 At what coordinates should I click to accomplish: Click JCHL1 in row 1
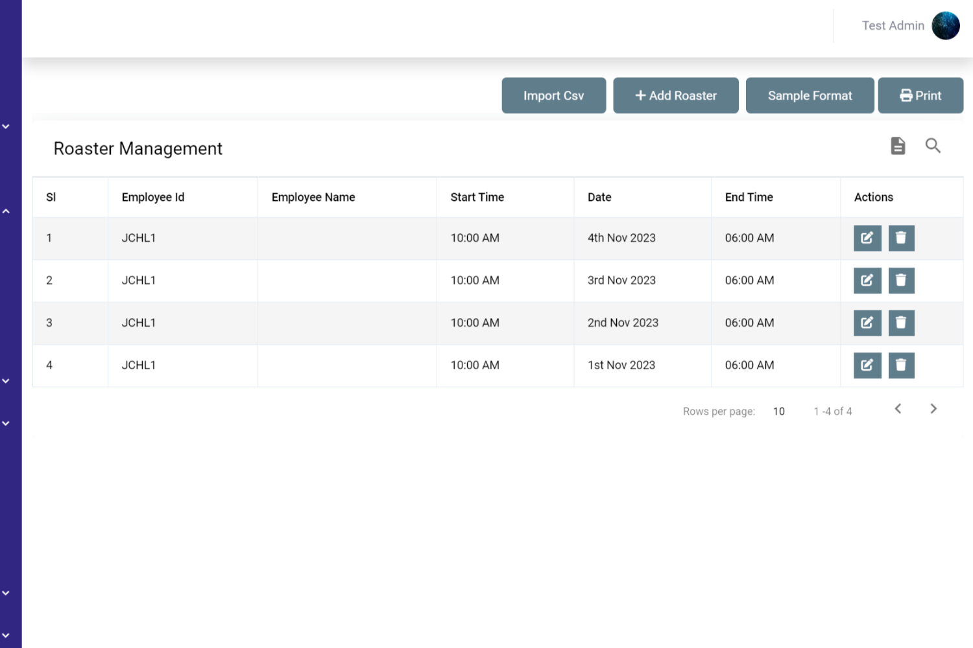pyautogui.click(x=139, y=238)
